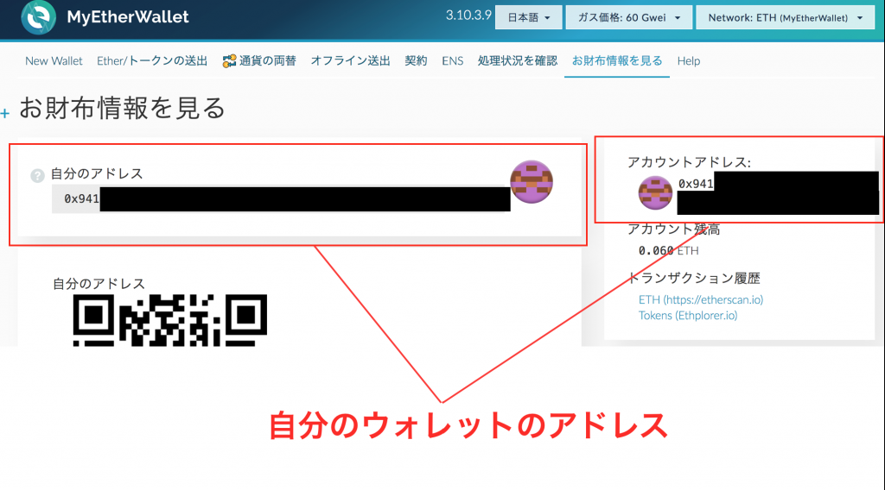The height and width of the screenshot is (490, 885).
Task: Open the オフライン送出 tab
Action: (350, 61)
